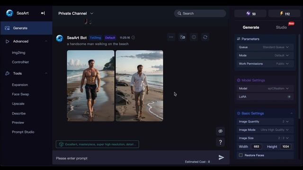Open the Image Quantity dropdown
The height and width of the screenshot is (170, 303).
(x=265, y=122)
